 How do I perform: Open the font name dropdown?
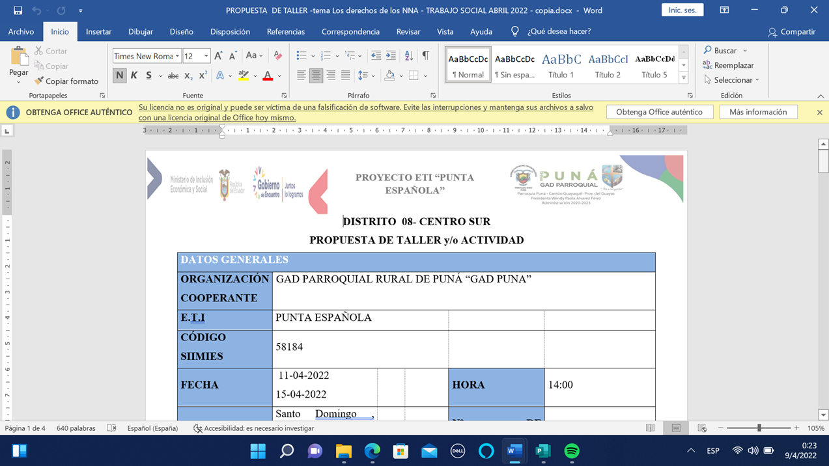tap(177, 57)
